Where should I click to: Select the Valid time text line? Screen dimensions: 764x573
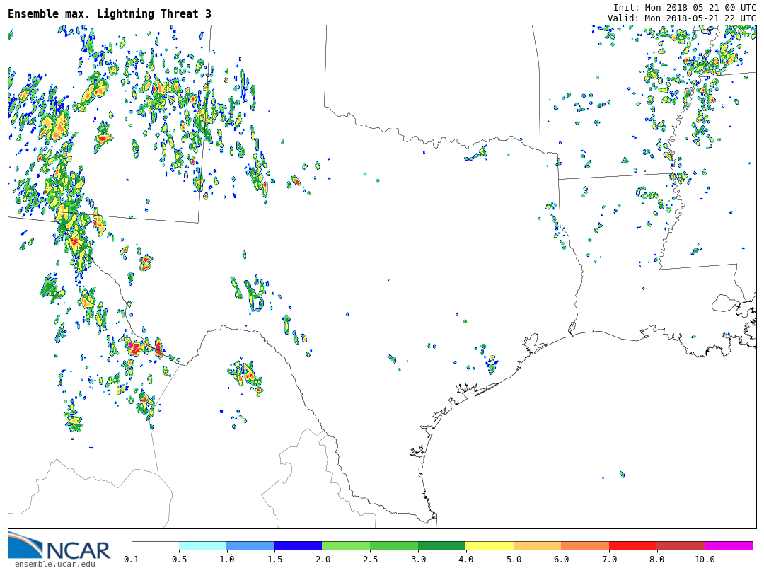point(681,18)
